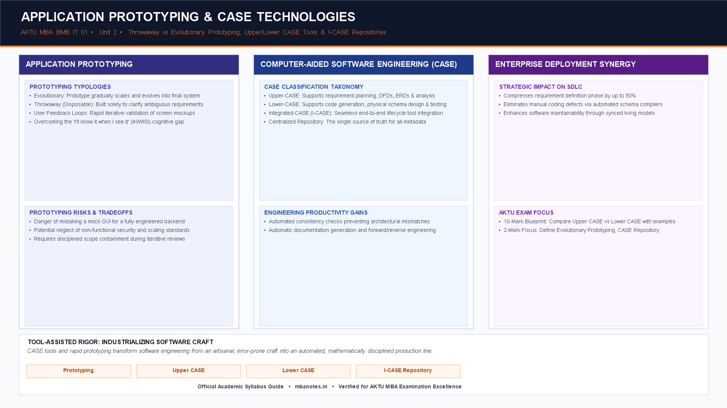
Task: Click the Upper CASE tag button
Action: pyautogui.click(x=189, y=371)
